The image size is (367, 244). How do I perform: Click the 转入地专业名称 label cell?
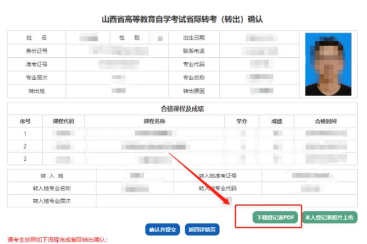(x=52, y=188)
